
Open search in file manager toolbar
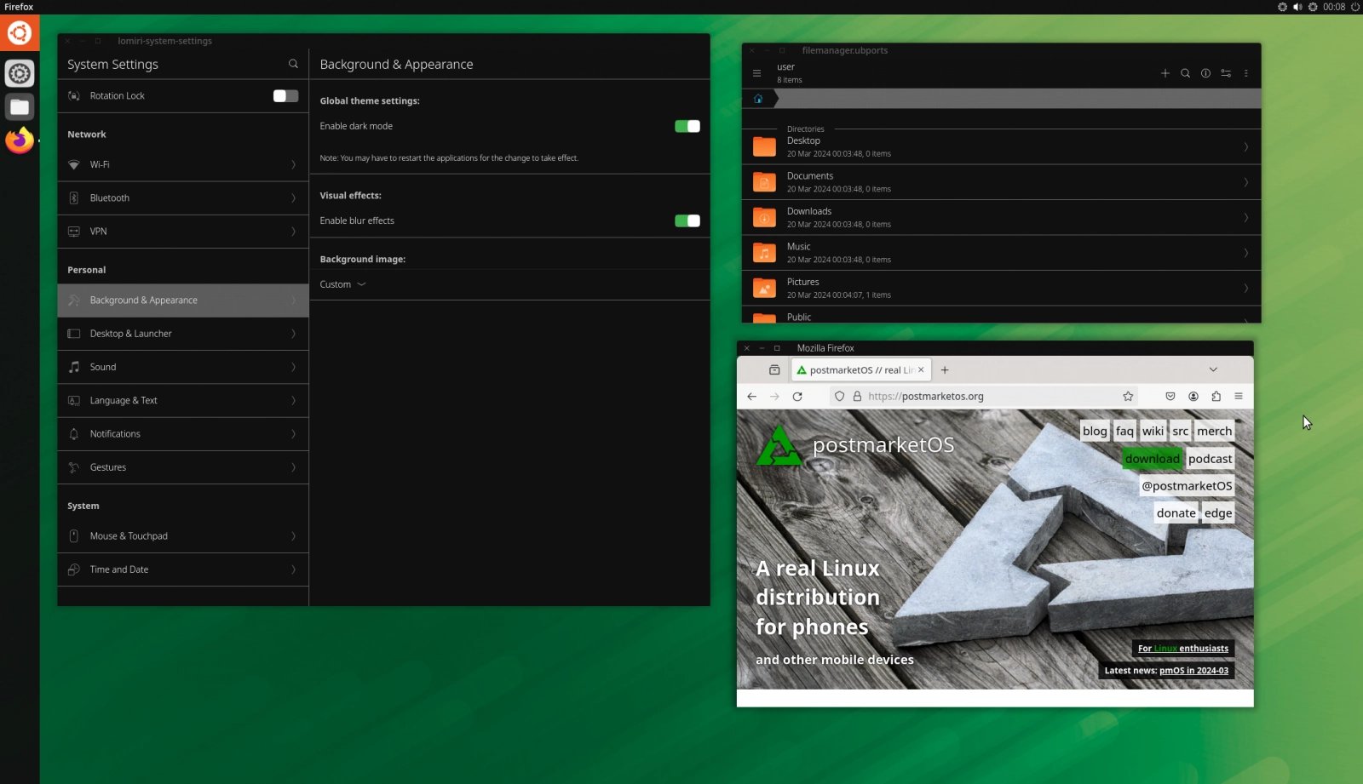(x=1185, y=73)
